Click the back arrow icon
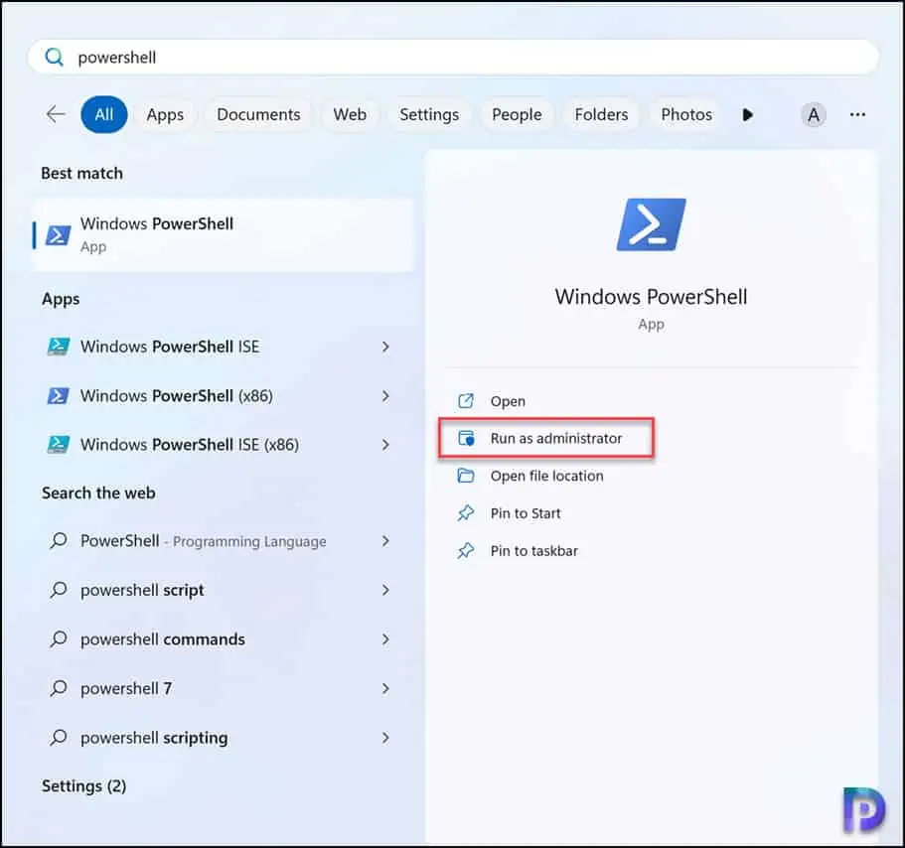 pos(56,114)
